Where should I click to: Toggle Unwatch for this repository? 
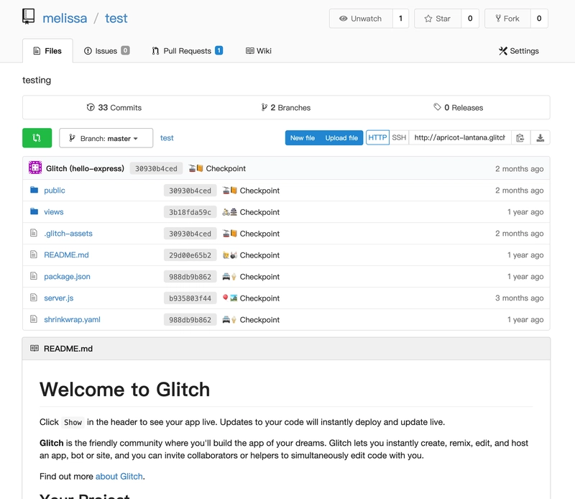pos(361,19)
